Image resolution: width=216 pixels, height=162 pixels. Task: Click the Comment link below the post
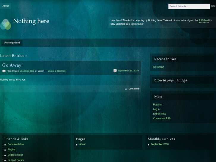(x=134, y=89)
